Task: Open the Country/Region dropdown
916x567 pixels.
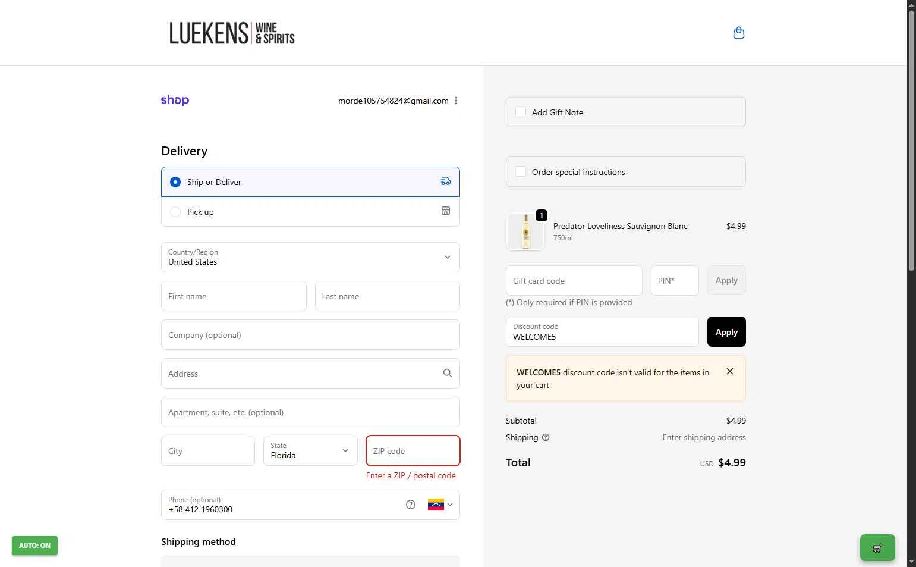Action: [310, 257]
